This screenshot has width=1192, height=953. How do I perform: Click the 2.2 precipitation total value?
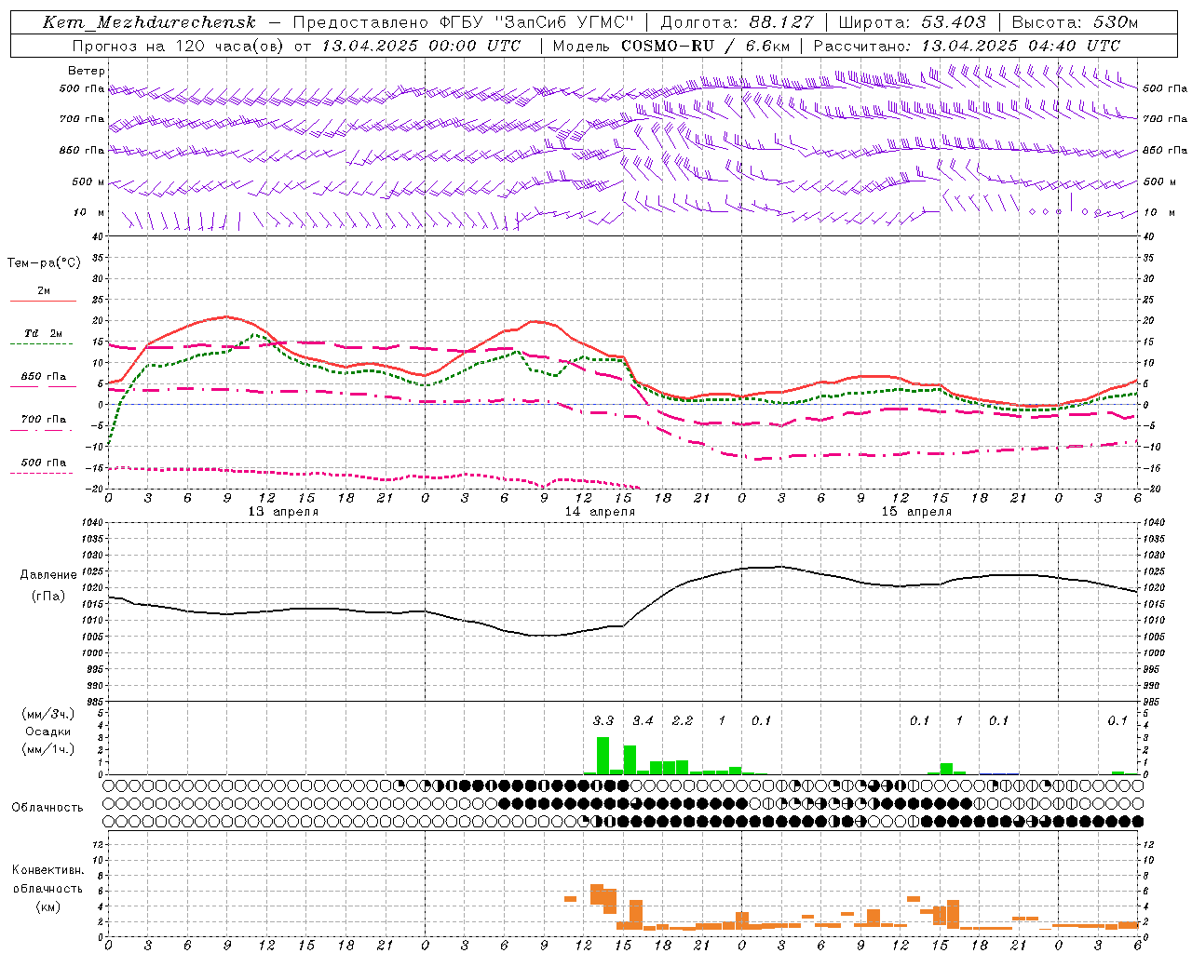coord(683,720)
